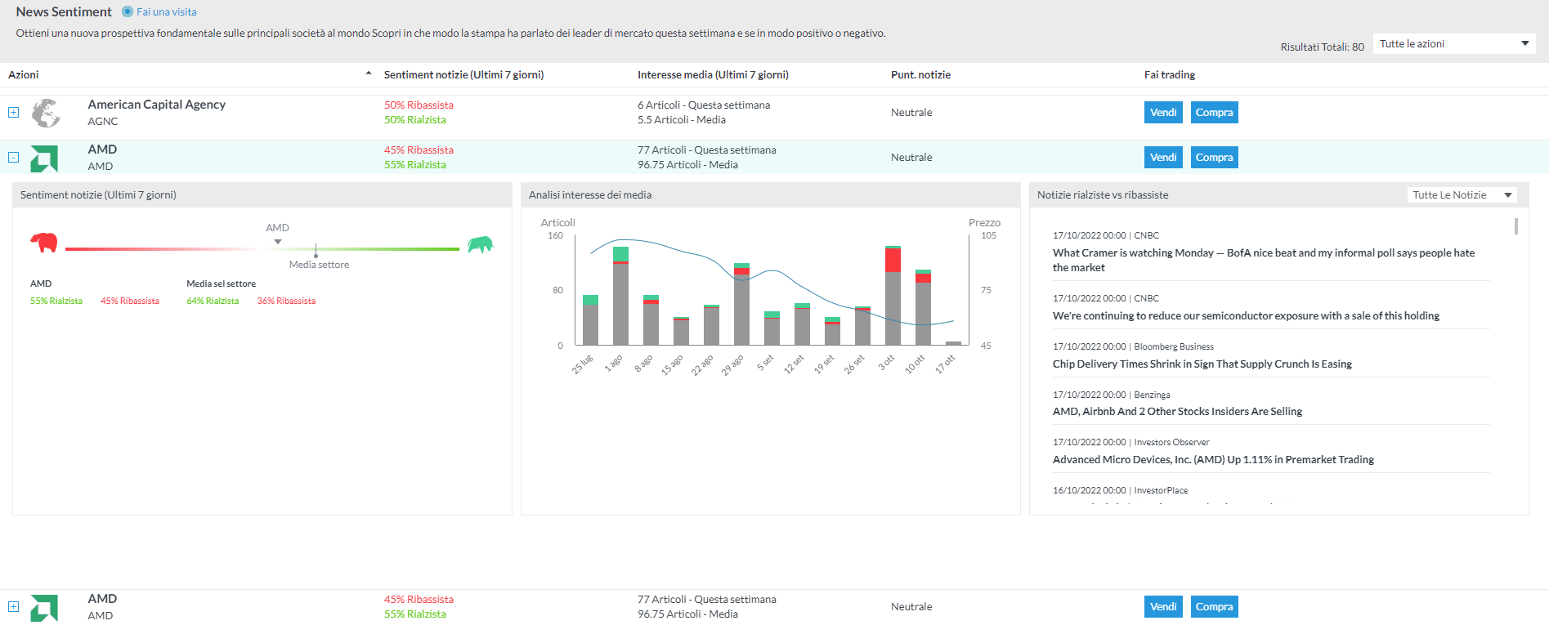Click the sort arrow in Azioni column
Viewport: 1549px width, 634px height.
point(369,74)
